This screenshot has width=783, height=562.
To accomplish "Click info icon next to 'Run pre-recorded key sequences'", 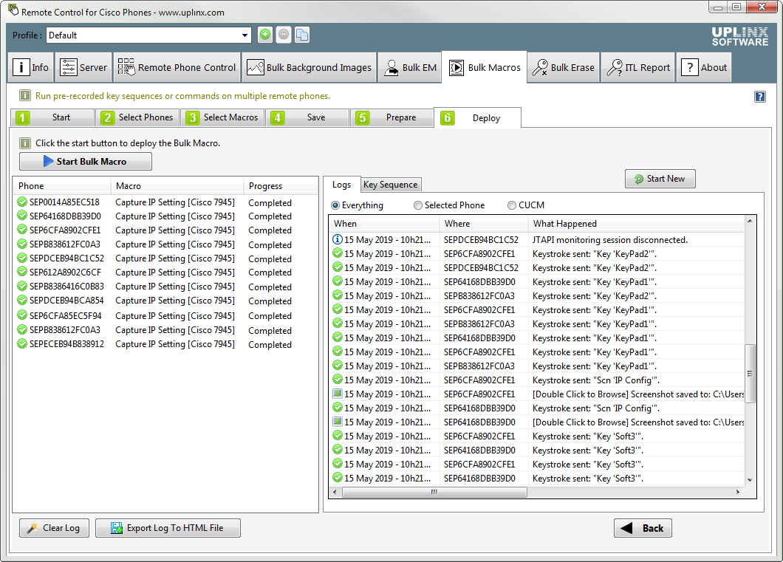I will click(x=25, y=95).
